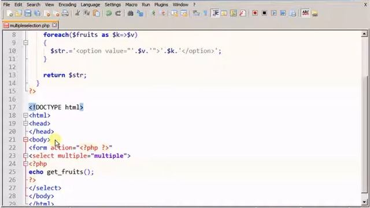Viewport: 370px width, 208px height.
Task: Open the Function List icon
Action: click(243, 13)
